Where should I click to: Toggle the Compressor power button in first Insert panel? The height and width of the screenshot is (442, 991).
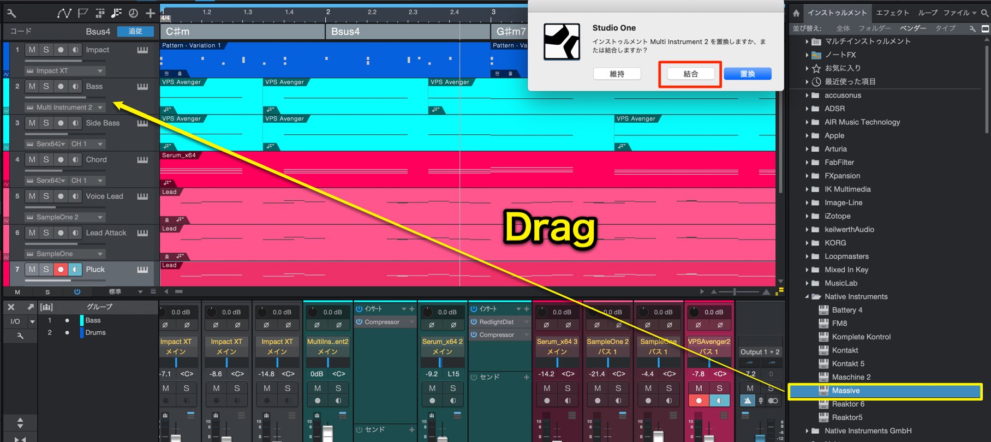click(359, 322)
